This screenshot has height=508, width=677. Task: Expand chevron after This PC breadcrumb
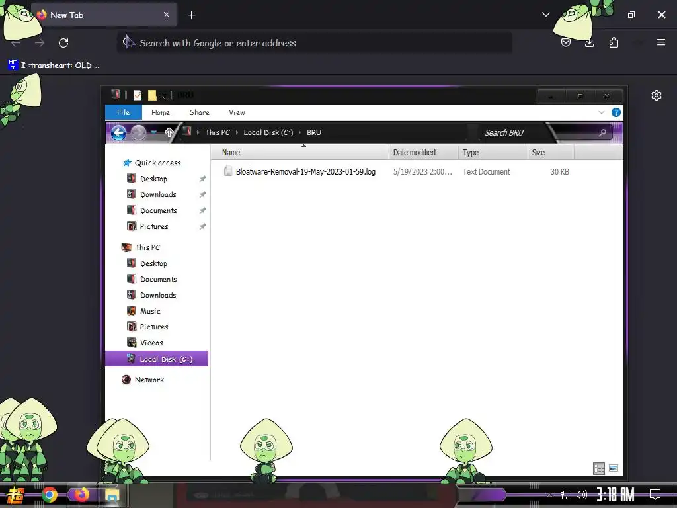[x=237, y=132]
